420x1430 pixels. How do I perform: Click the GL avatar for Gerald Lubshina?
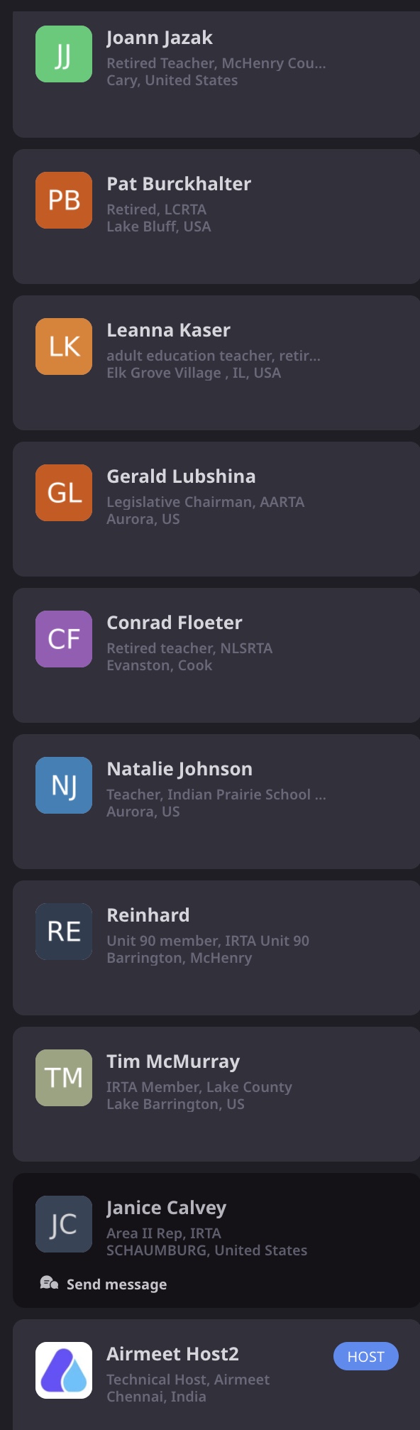(64, 493)
